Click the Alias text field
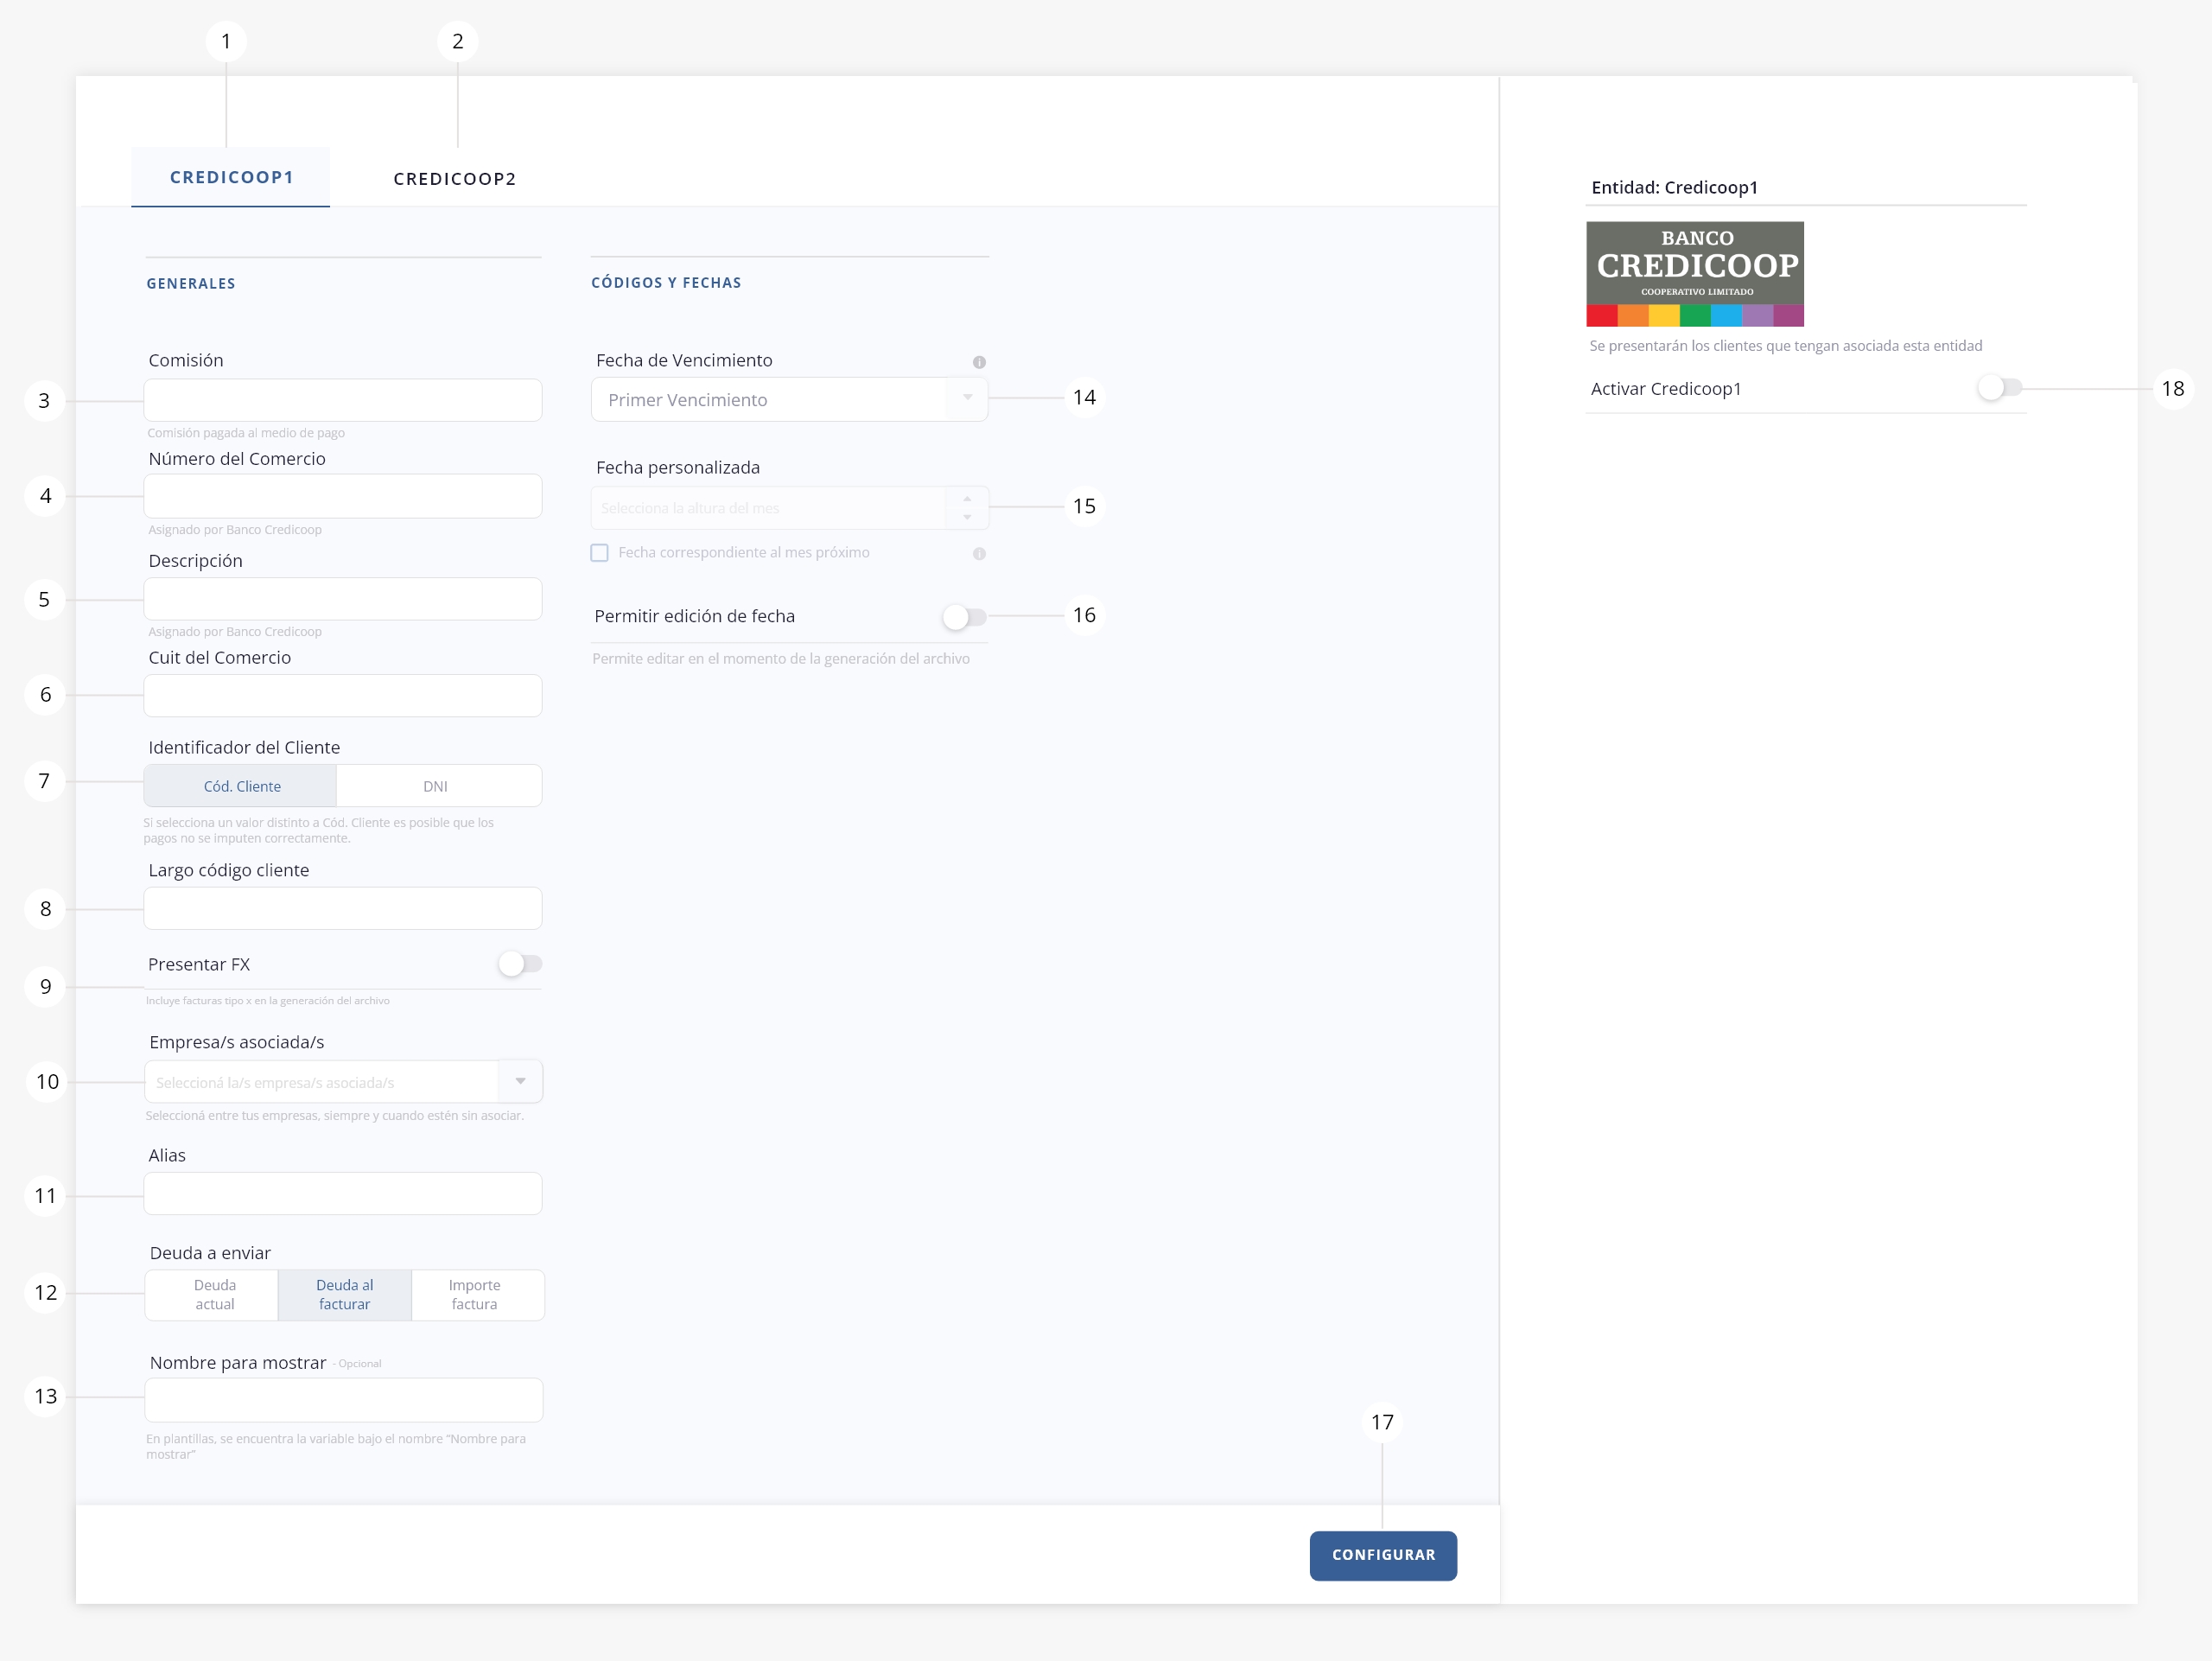 point(343,1194)
